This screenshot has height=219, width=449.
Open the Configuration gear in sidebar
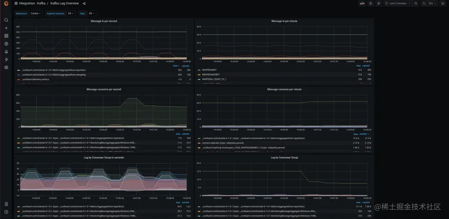[x=6, y=67]
